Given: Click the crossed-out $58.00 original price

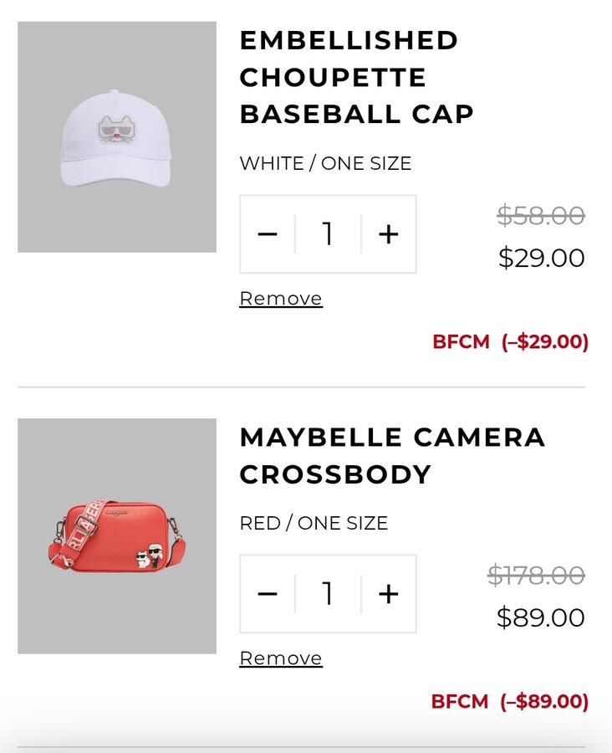Looking at the screenshot, I should [x=541, y=215].
